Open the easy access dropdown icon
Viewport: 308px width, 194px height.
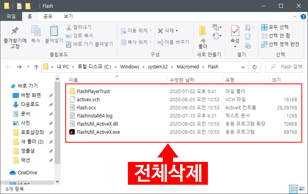click(x=217, y=36)
